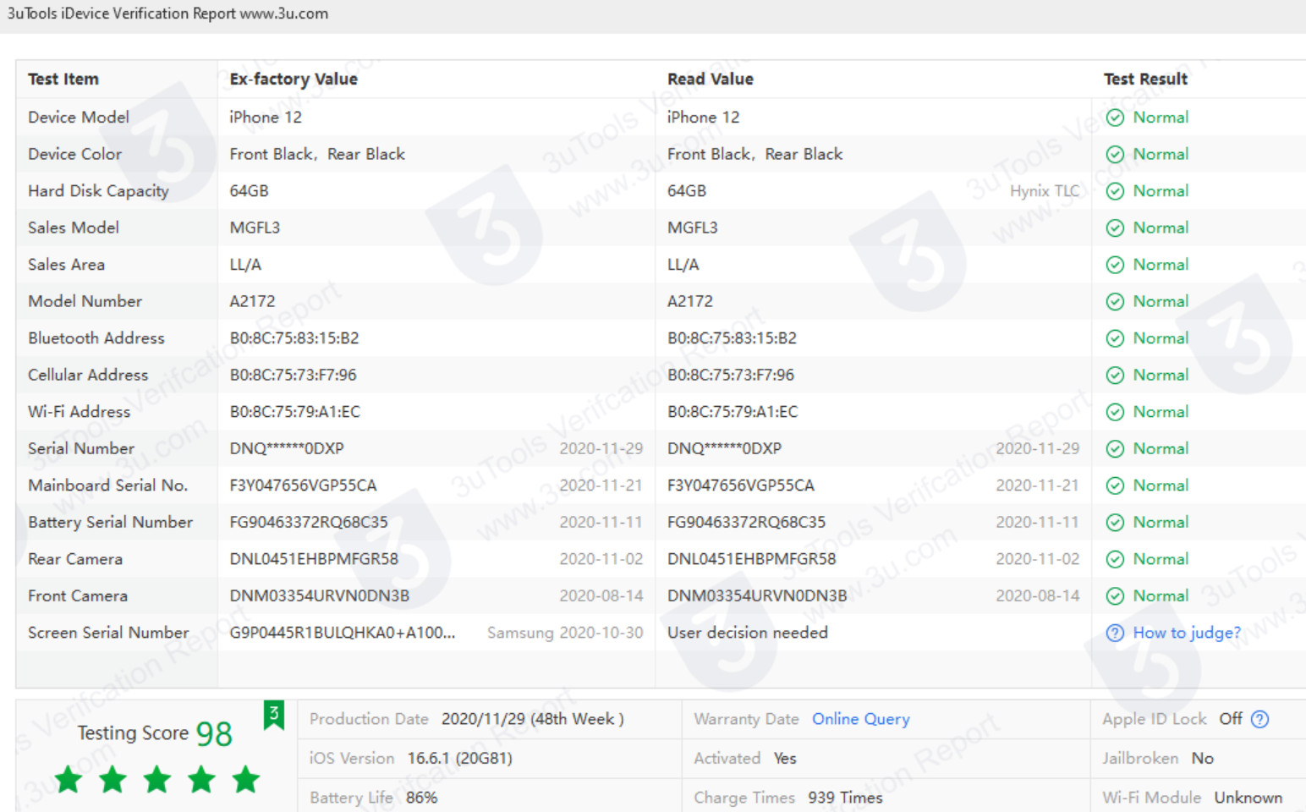Click the Read Value column header

click(x=710, y=79)
